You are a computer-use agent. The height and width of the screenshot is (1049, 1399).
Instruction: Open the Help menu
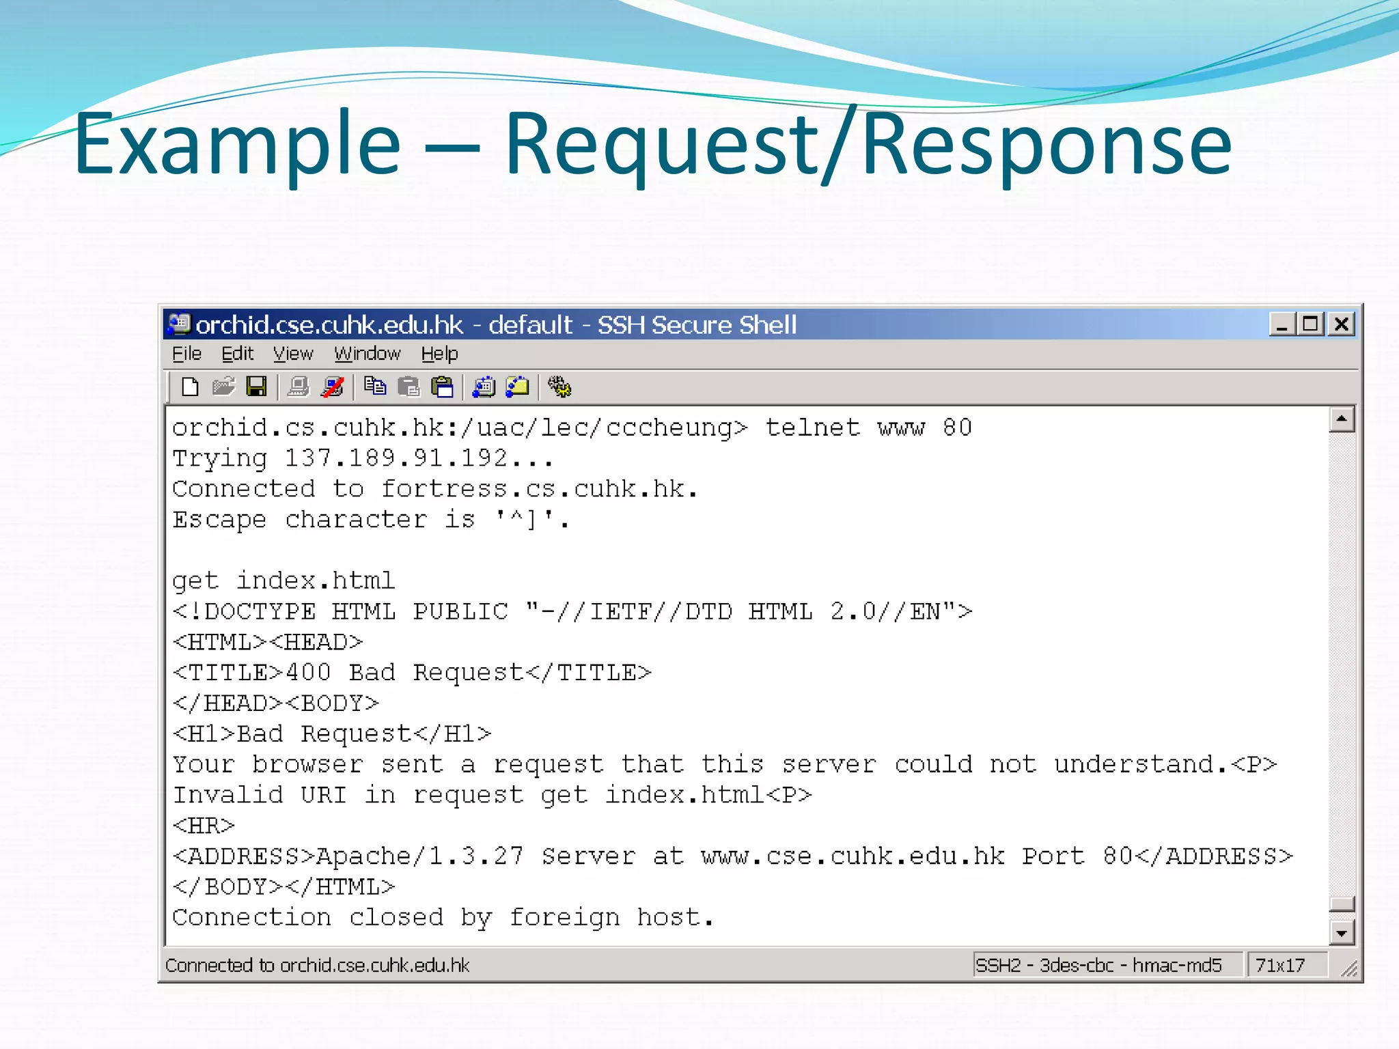(439, 354)
